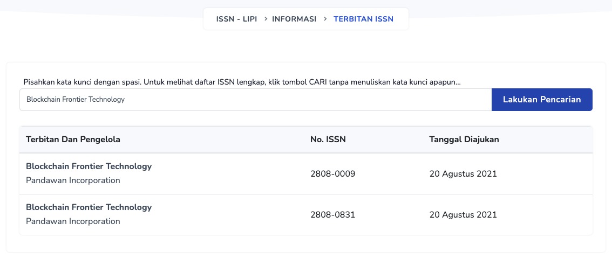This screenshot has height=265, width=612.
Task: Click Pandawan Incorporation in the second result row
Action: tap(73, 221)
